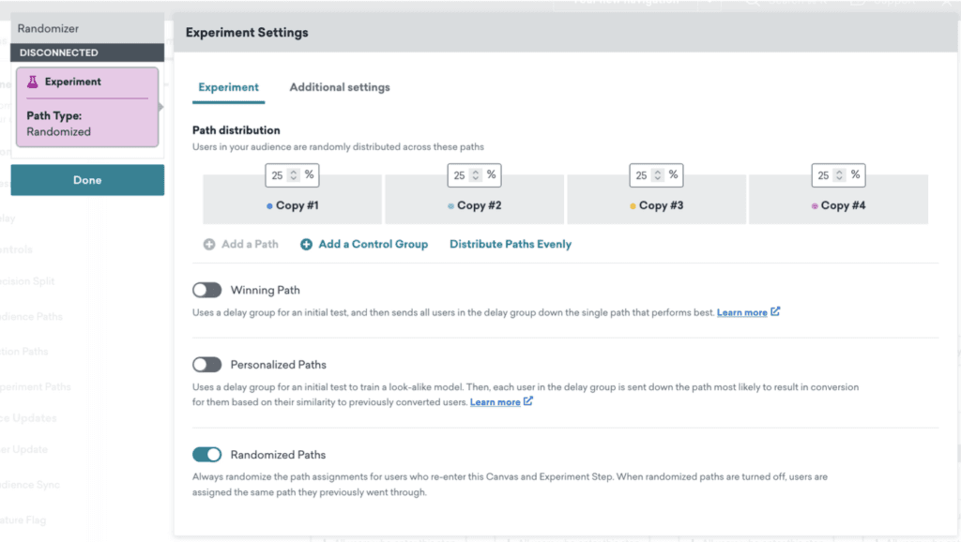Select the Experiment step card in Randomizer

click(x=87, y=107)
